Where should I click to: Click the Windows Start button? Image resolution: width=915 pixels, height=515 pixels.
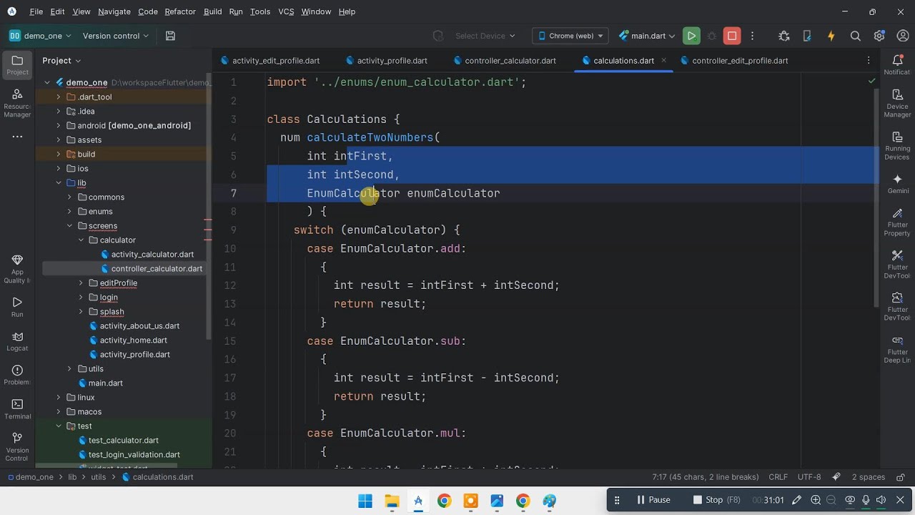365,501
